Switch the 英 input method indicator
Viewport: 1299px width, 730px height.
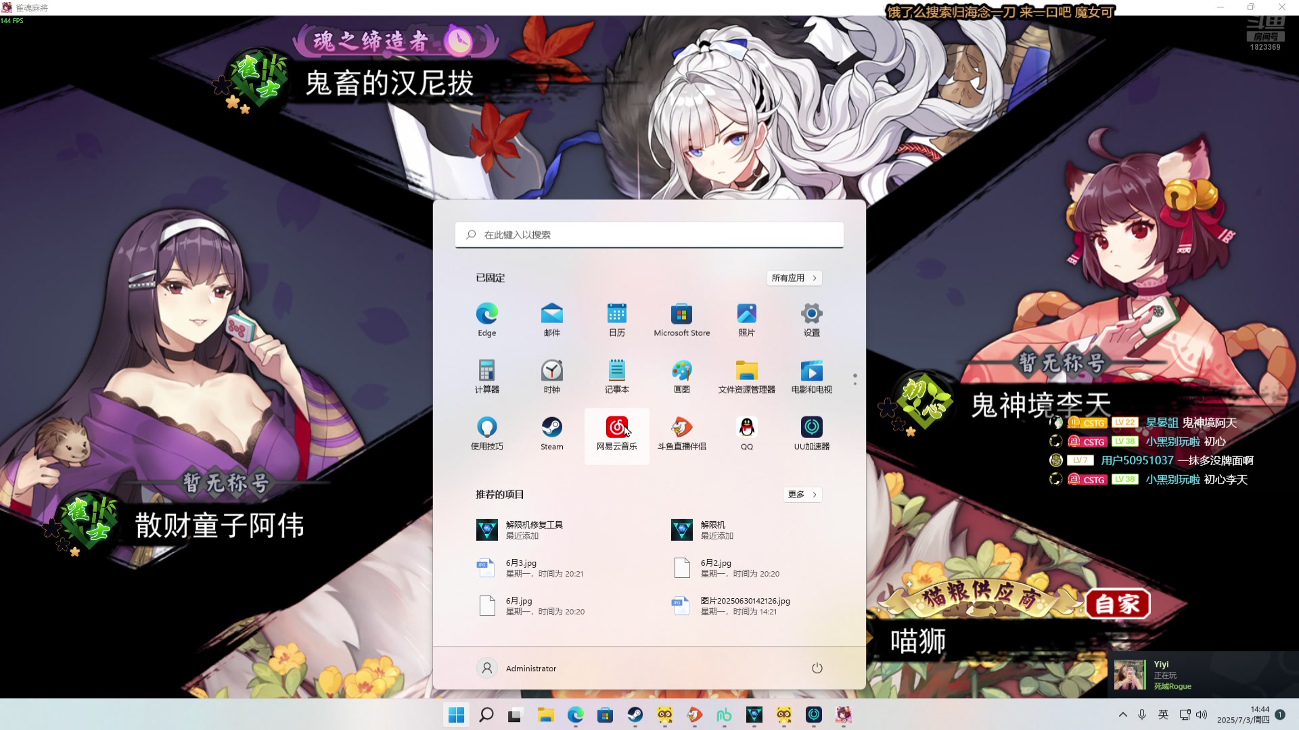pos(1163,714)
